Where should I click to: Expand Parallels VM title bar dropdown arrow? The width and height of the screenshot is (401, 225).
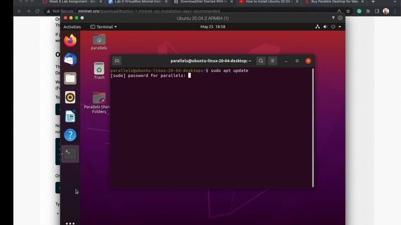(333, 18)
